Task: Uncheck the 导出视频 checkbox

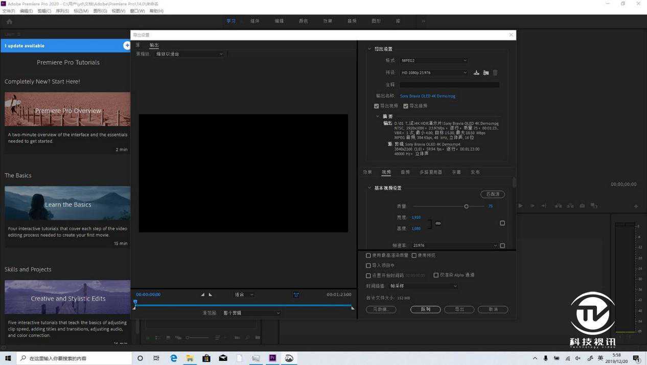Action: tap(377, 106)
